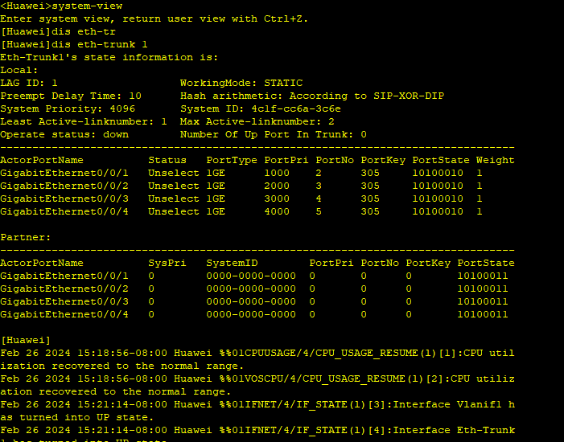Viewport: 564px width, 442px height.
Task: Click the "Weight" column header
Action: [496, 160]
